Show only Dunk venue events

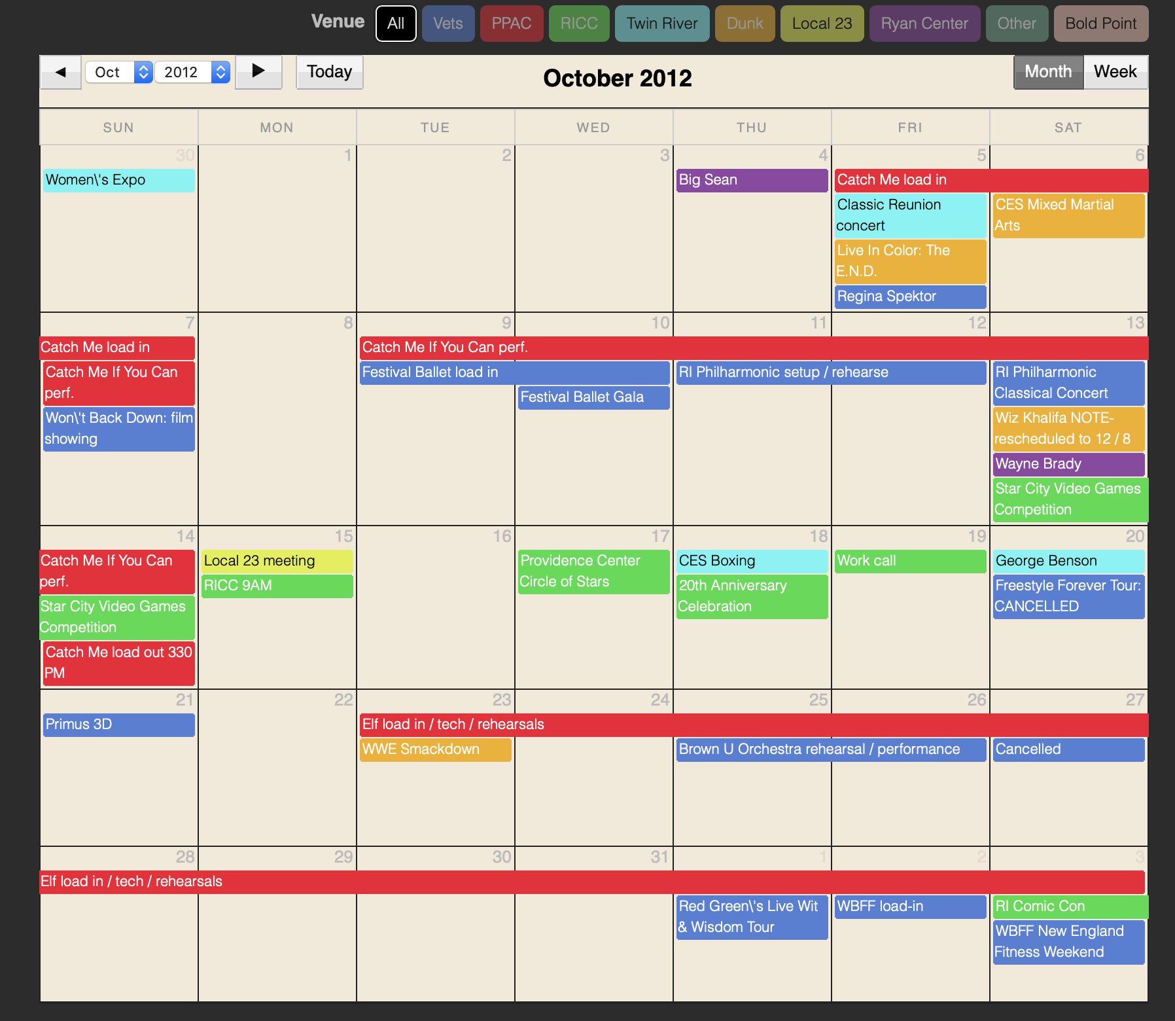click(x=745, y=24)
